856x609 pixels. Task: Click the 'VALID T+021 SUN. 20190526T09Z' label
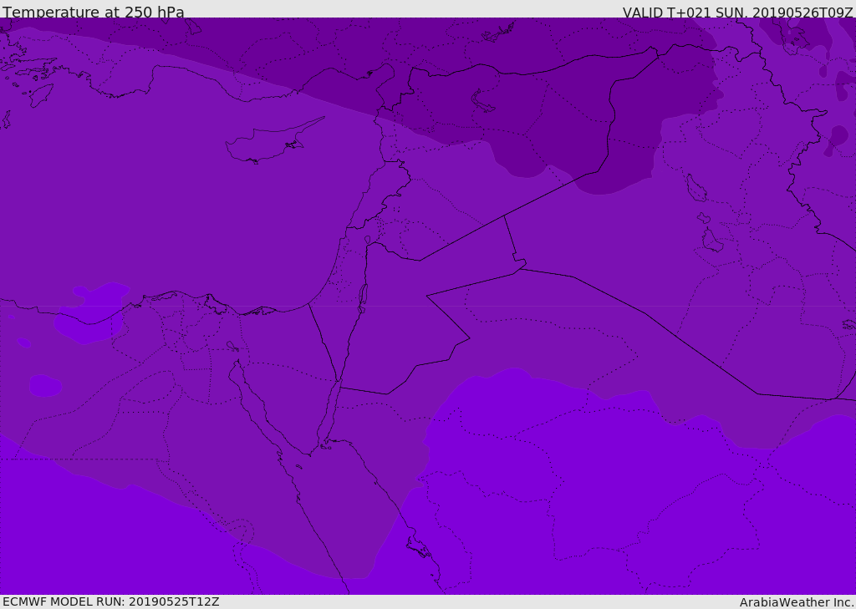coord(737,13)
